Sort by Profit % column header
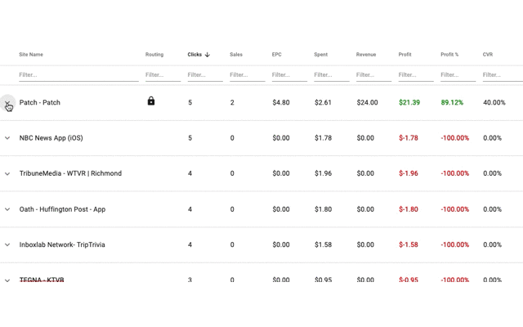 pyautogui.click(x=449, y=55)
